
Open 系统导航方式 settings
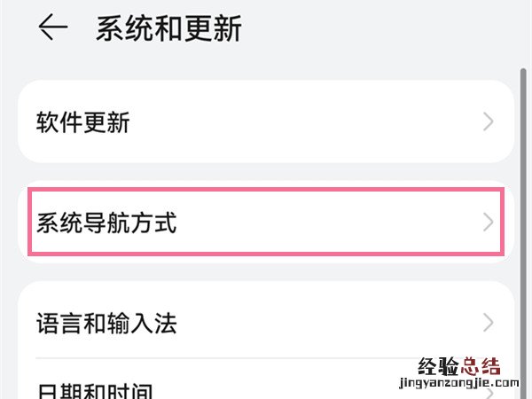[106, 223]
